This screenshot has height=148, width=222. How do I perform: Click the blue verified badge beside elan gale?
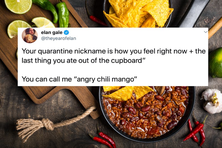pyautogui.click(x=66, y=32)
